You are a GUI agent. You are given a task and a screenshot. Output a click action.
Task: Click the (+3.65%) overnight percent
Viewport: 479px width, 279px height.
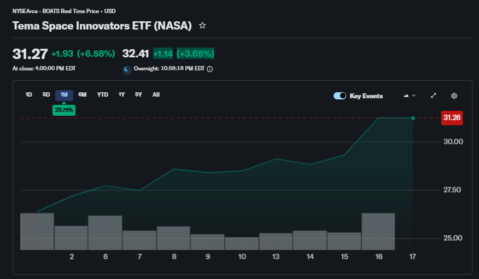tap(196, 54)
